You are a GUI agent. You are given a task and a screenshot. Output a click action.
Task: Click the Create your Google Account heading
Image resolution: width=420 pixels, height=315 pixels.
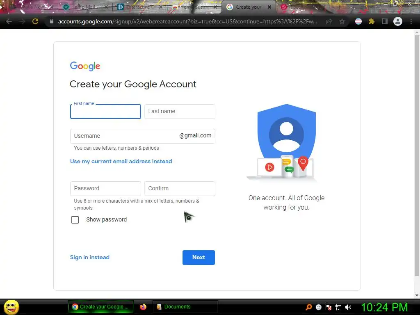(x=133, y=84)
